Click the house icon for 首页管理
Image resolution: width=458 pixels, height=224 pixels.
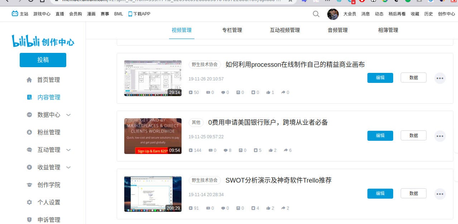pyautogui.click(x=29, y=80)
